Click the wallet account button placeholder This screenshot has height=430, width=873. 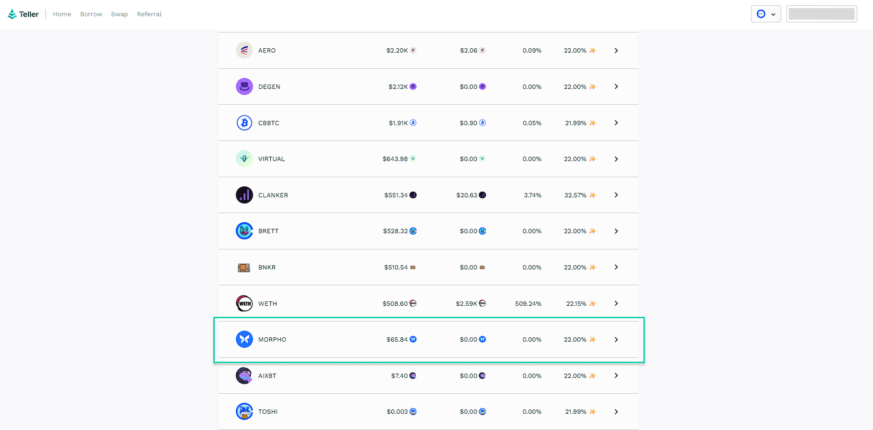[x=821, y=14]
